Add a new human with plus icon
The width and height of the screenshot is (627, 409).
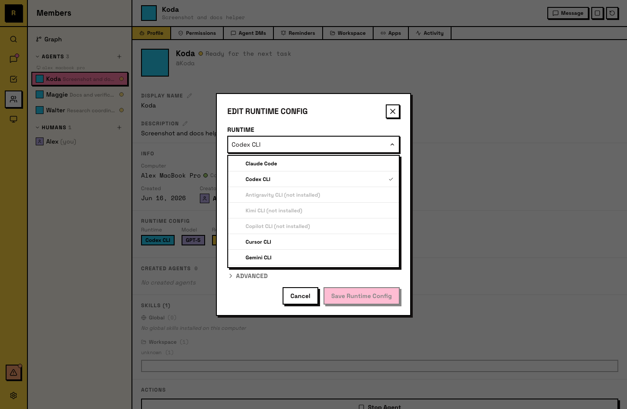click(119, 127)
